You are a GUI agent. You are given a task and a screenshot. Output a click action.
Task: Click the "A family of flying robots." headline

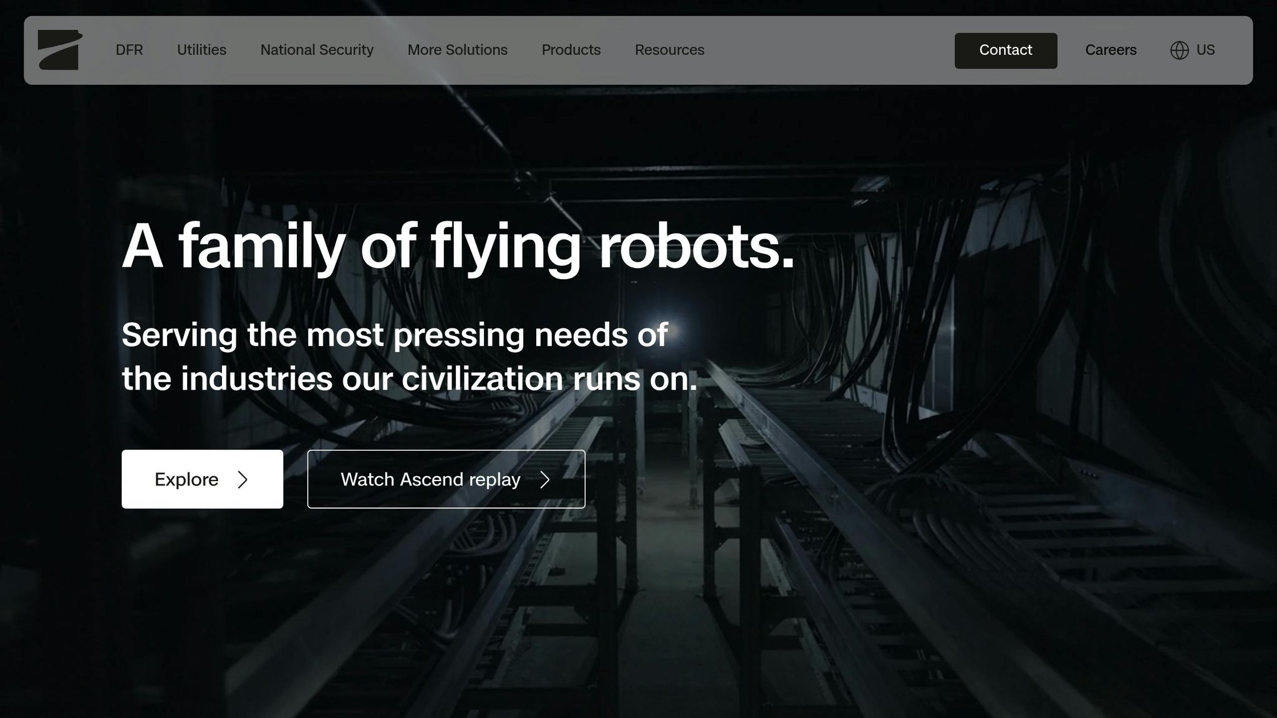pyautogui.click(x=458, y=246)
